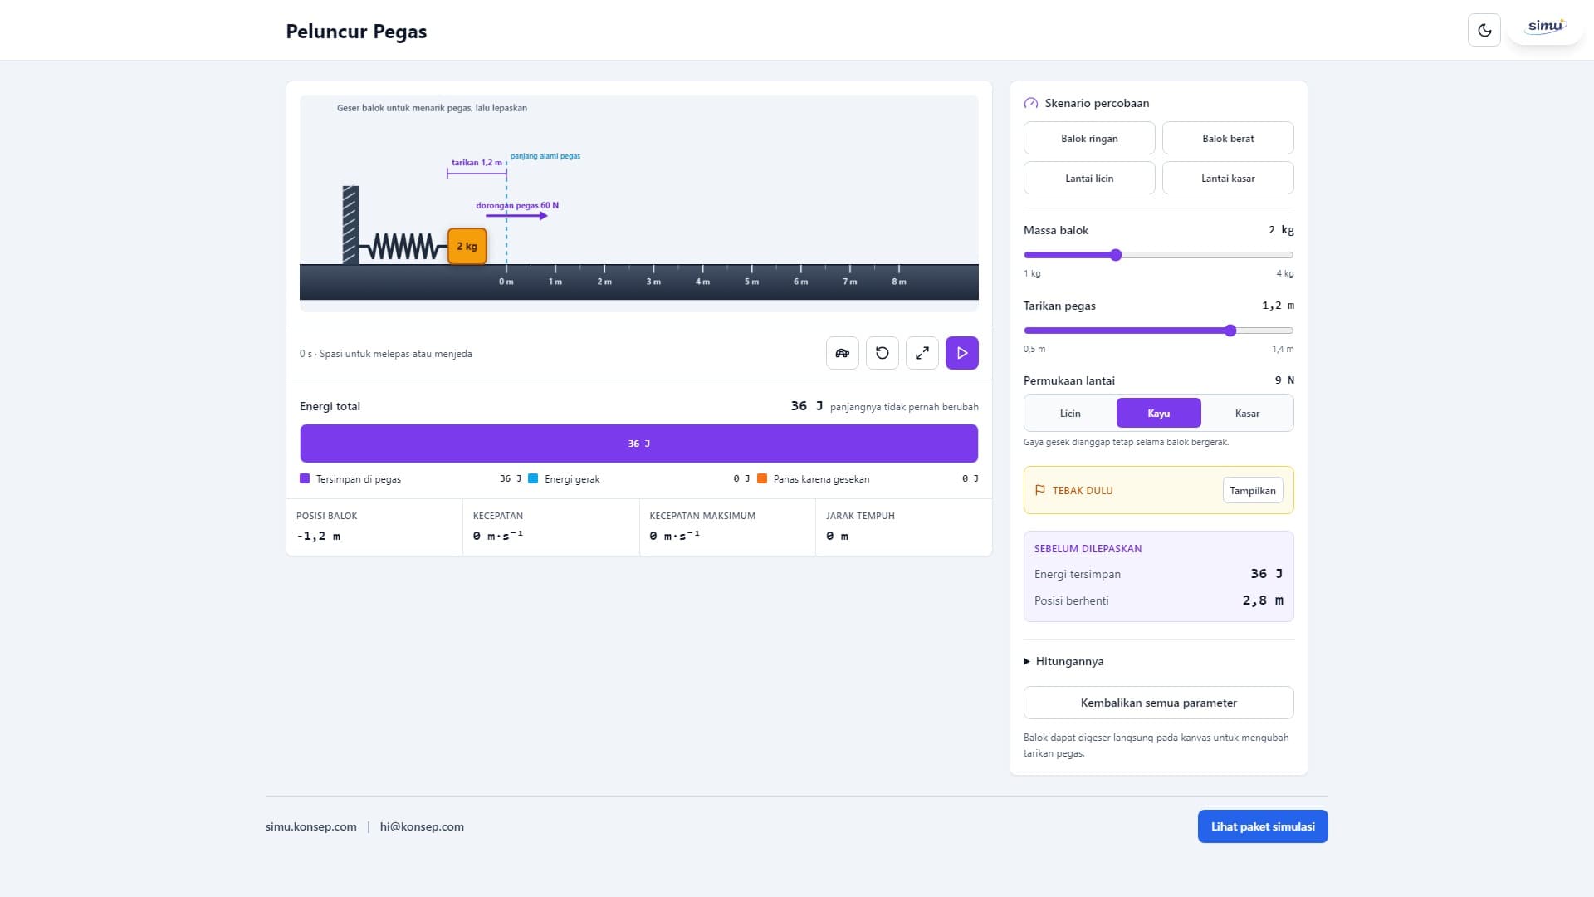Click the flag icon beside Tebak Dulu

[1040, 490]
